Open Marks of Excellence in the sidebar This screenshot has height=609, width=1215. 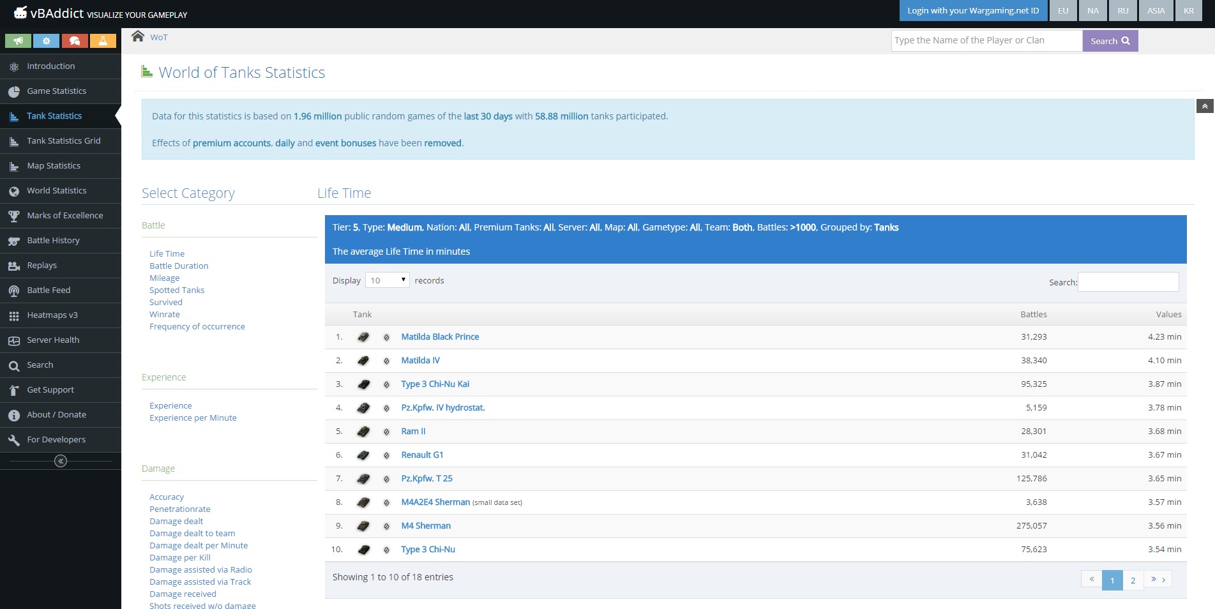[64, 216]
